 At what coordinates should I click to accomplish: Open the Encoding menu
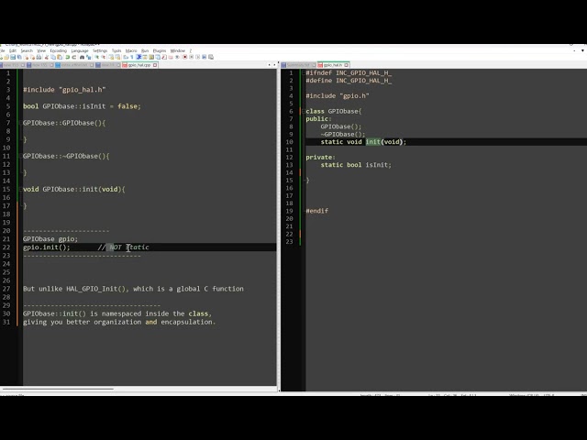[59, 50]
